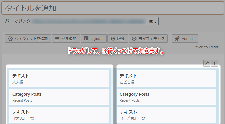Click the パーマリンク: label

pos(18,21)
